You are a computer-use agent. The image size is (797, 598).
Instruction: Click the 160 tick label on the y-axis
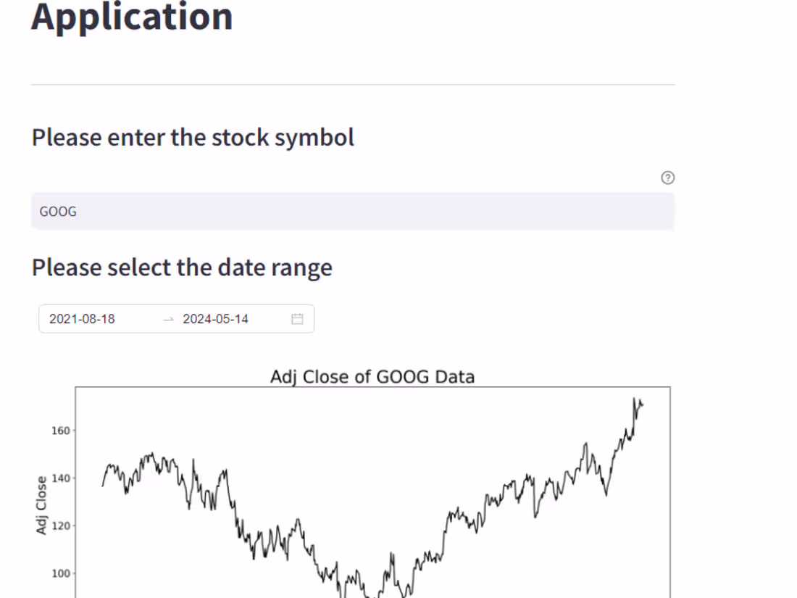click(x=59, y=430)
